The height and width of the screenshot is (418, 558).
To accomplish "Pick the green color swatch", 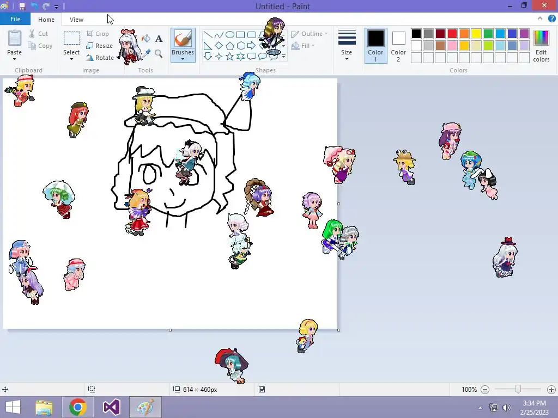I will click(488, 34).
